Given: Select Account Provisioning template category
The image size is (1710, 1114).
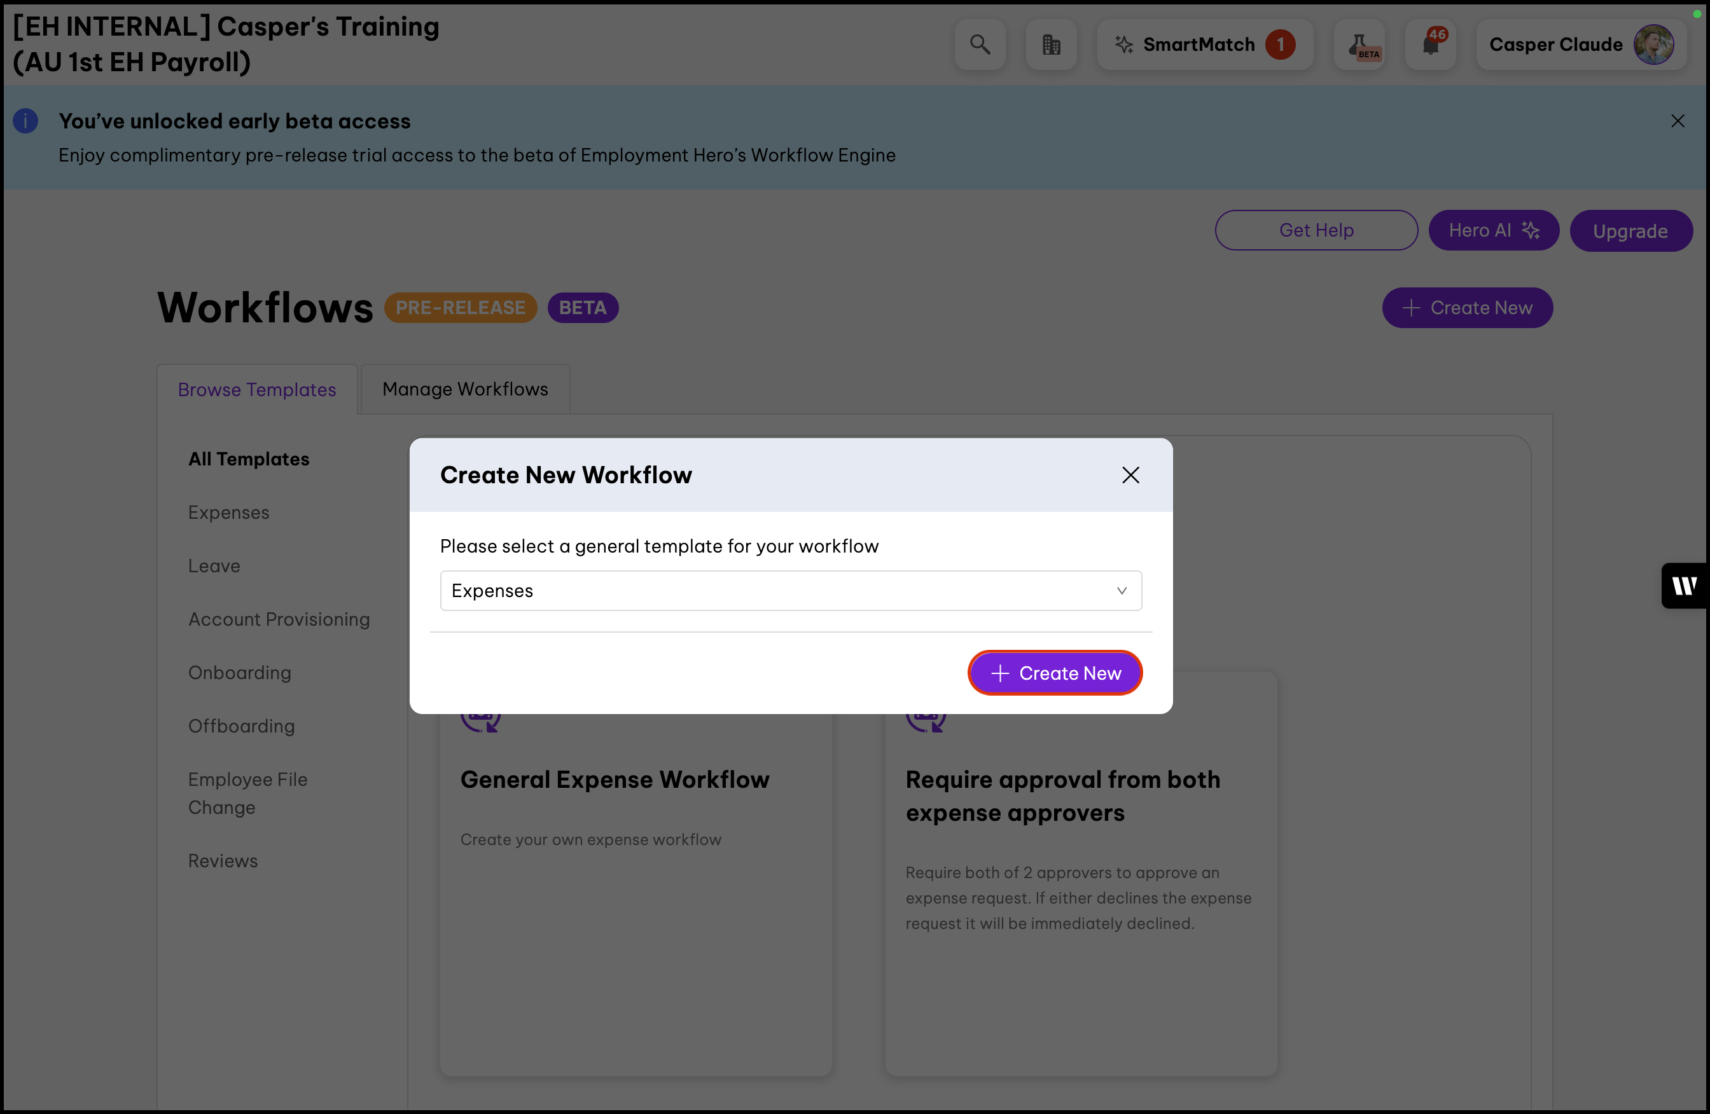Looking at the screenshot, I should coord(279,619).
